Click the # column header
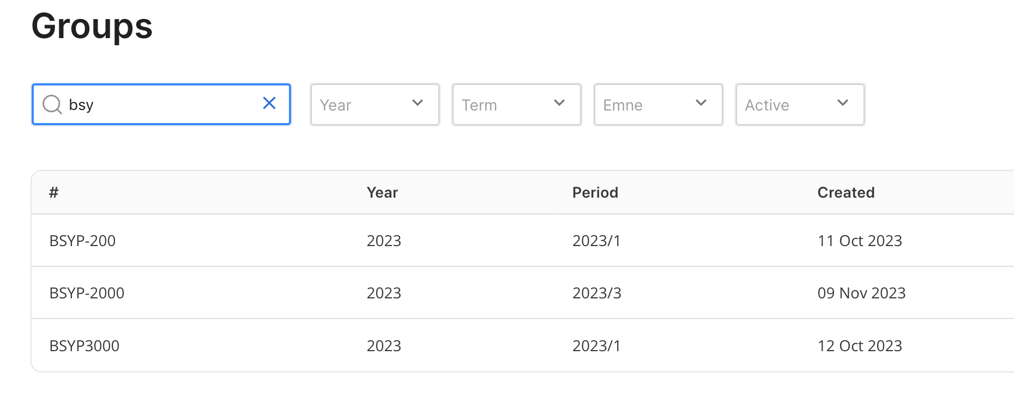 pos(54,193)
